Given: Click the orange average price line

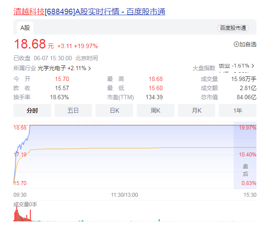Looking at the screenshot, I should (x=130, y=148).
